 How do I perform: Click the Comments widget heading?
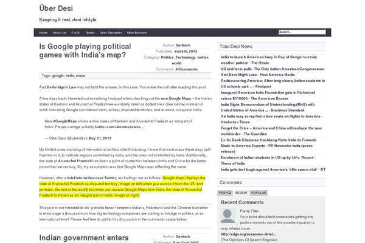pos(231,182)
